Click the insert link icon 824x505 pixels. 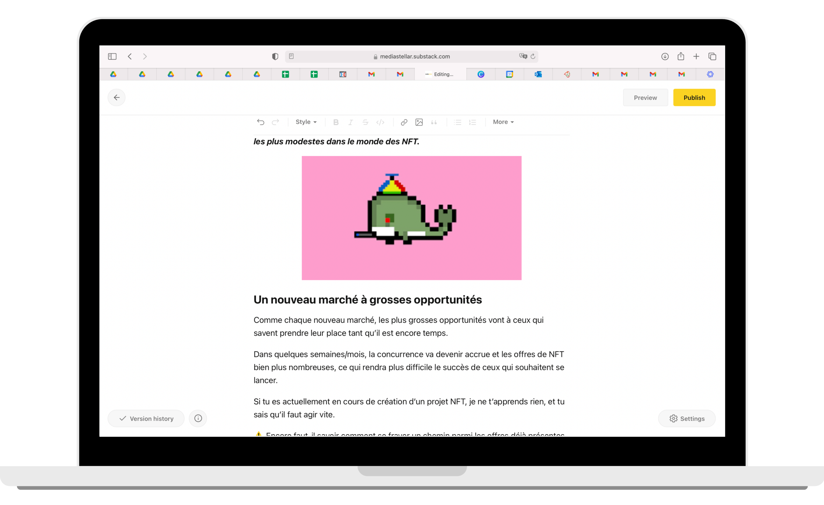(404, 122)
